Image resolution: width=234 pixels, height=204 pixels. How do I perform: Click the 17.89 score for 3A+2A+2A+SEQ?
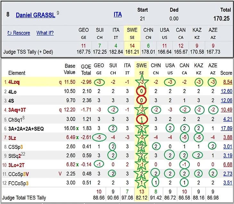point(226,128)
